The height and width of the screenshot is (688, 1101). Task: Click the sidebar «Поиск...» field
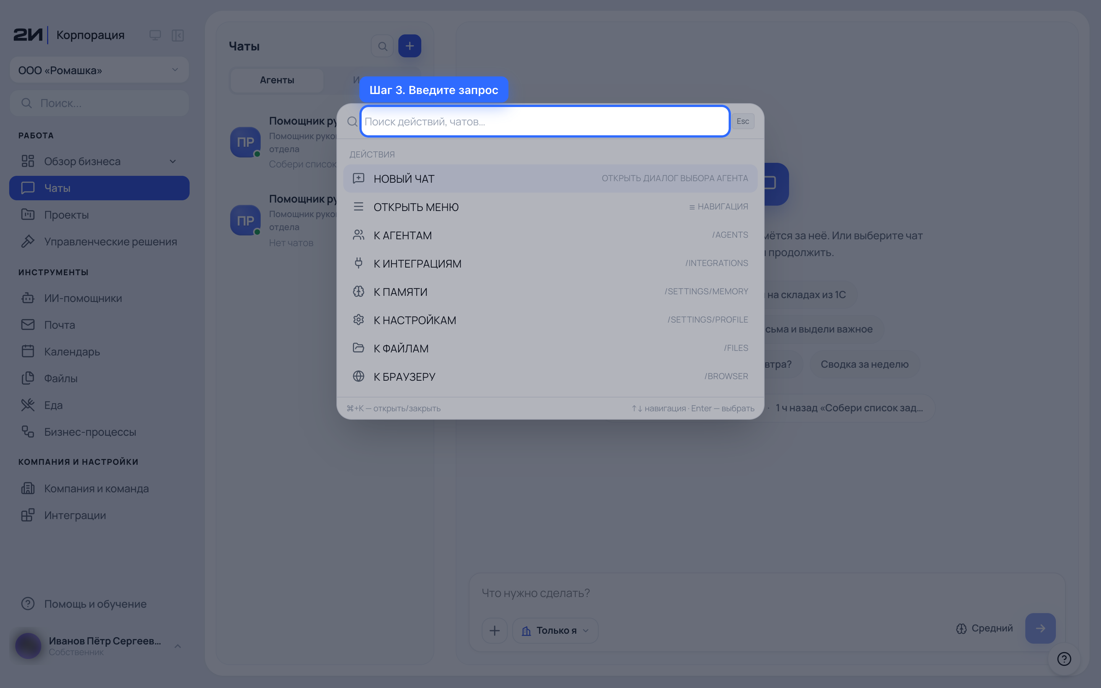coord(99,103)
